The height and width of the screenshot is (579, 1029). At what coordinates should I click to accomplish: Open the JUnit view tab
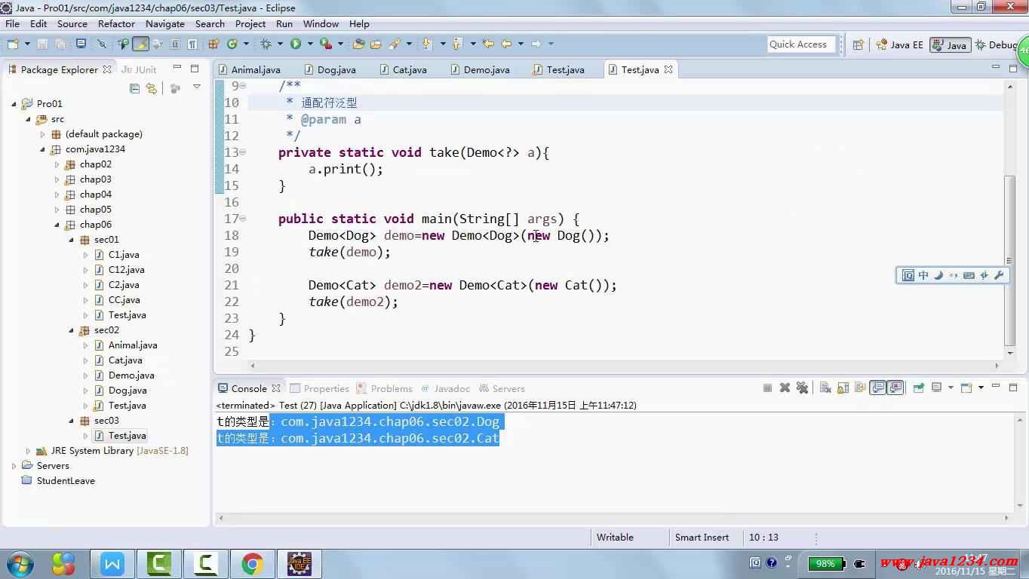tap(139, 69)
